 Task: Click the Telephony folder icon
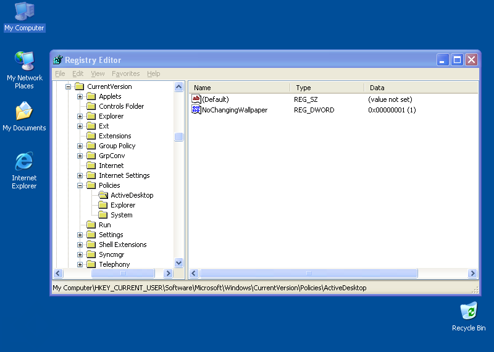coord(91,264)
